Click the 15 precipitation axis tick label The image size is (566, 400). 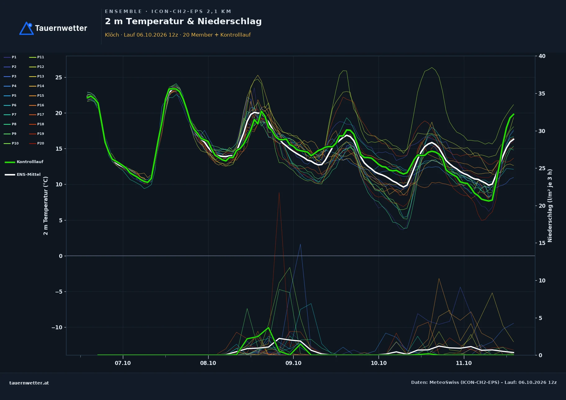coord(542,243)
